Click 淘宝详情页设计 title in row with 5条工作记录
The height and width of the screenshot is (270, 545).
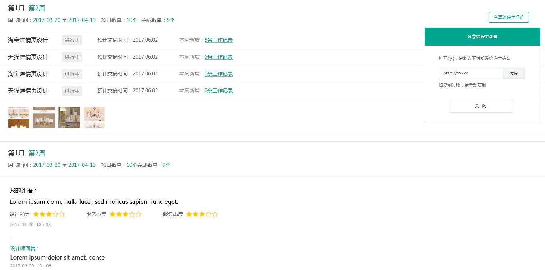[28, 40]
